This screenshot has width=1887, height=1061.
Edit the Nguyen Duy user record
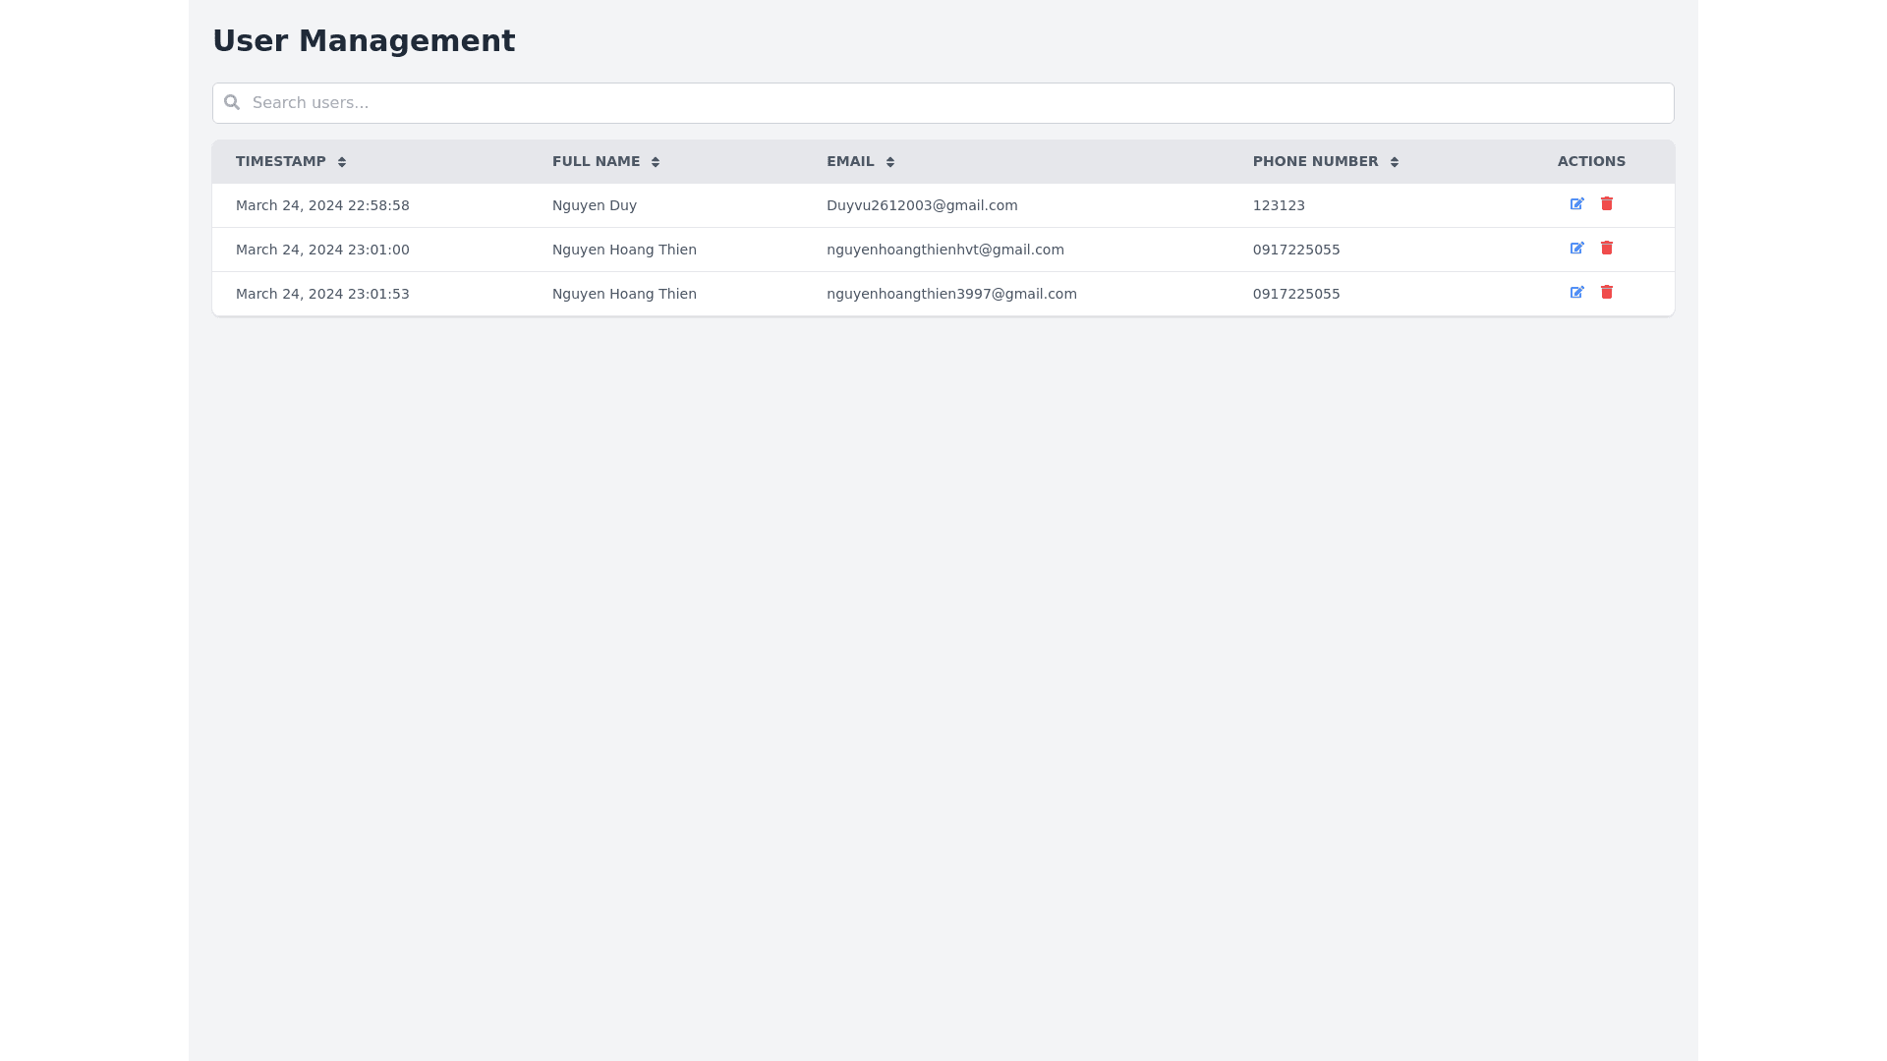[1576, 205]
